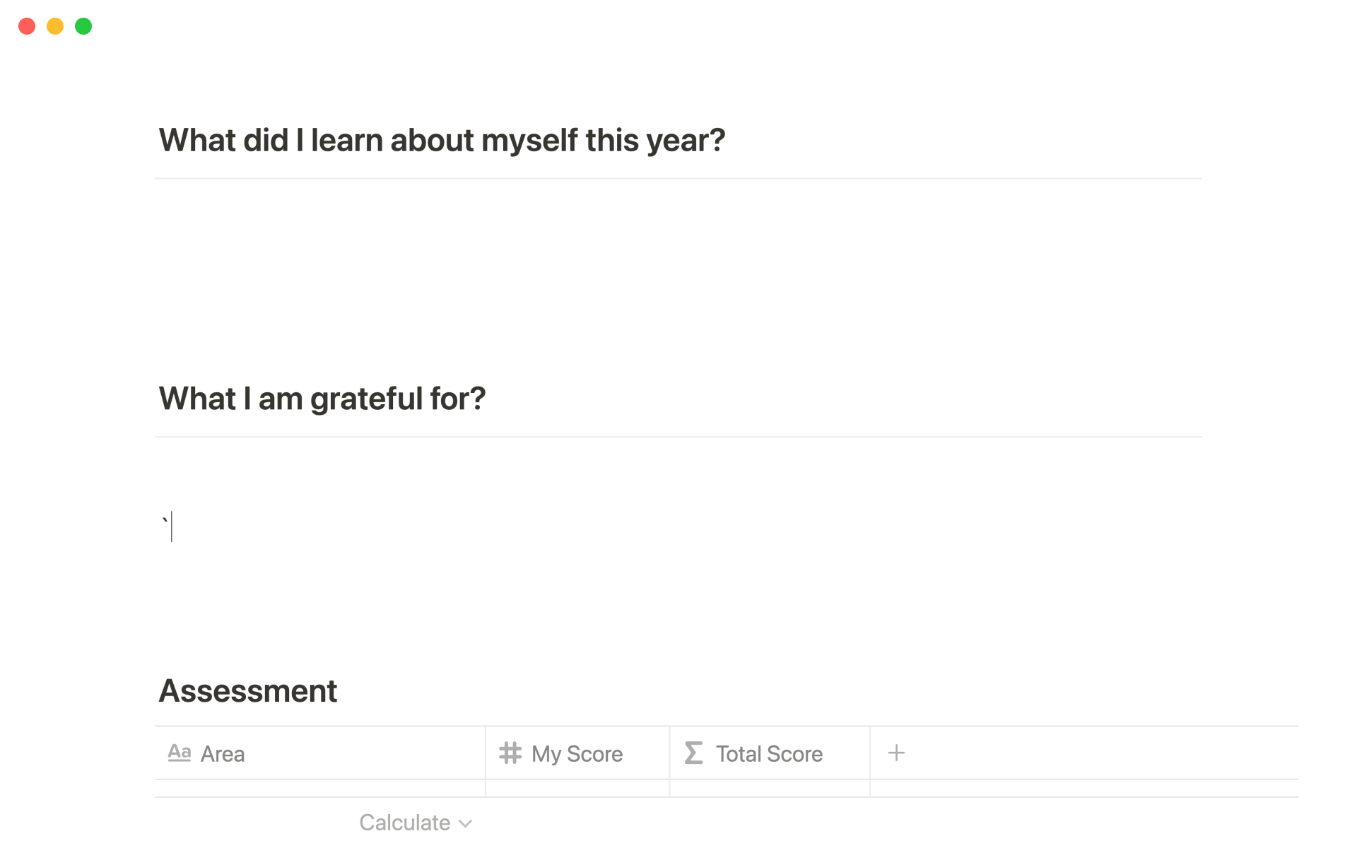Click the hash icon beside My Score
This screenshot has width=1357, height=848.
510,753
